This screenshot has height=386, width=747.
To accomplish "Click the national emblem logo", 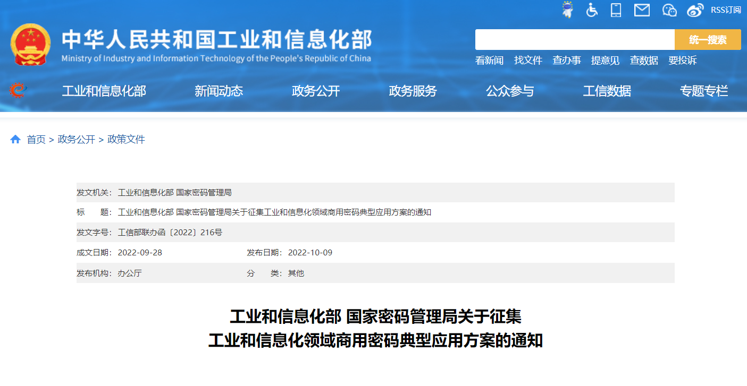I will [31, 45].
